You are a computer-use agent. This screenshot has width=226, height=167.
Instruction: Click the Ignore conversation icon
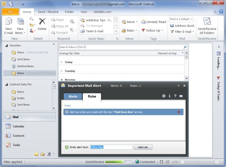point(31,19)
